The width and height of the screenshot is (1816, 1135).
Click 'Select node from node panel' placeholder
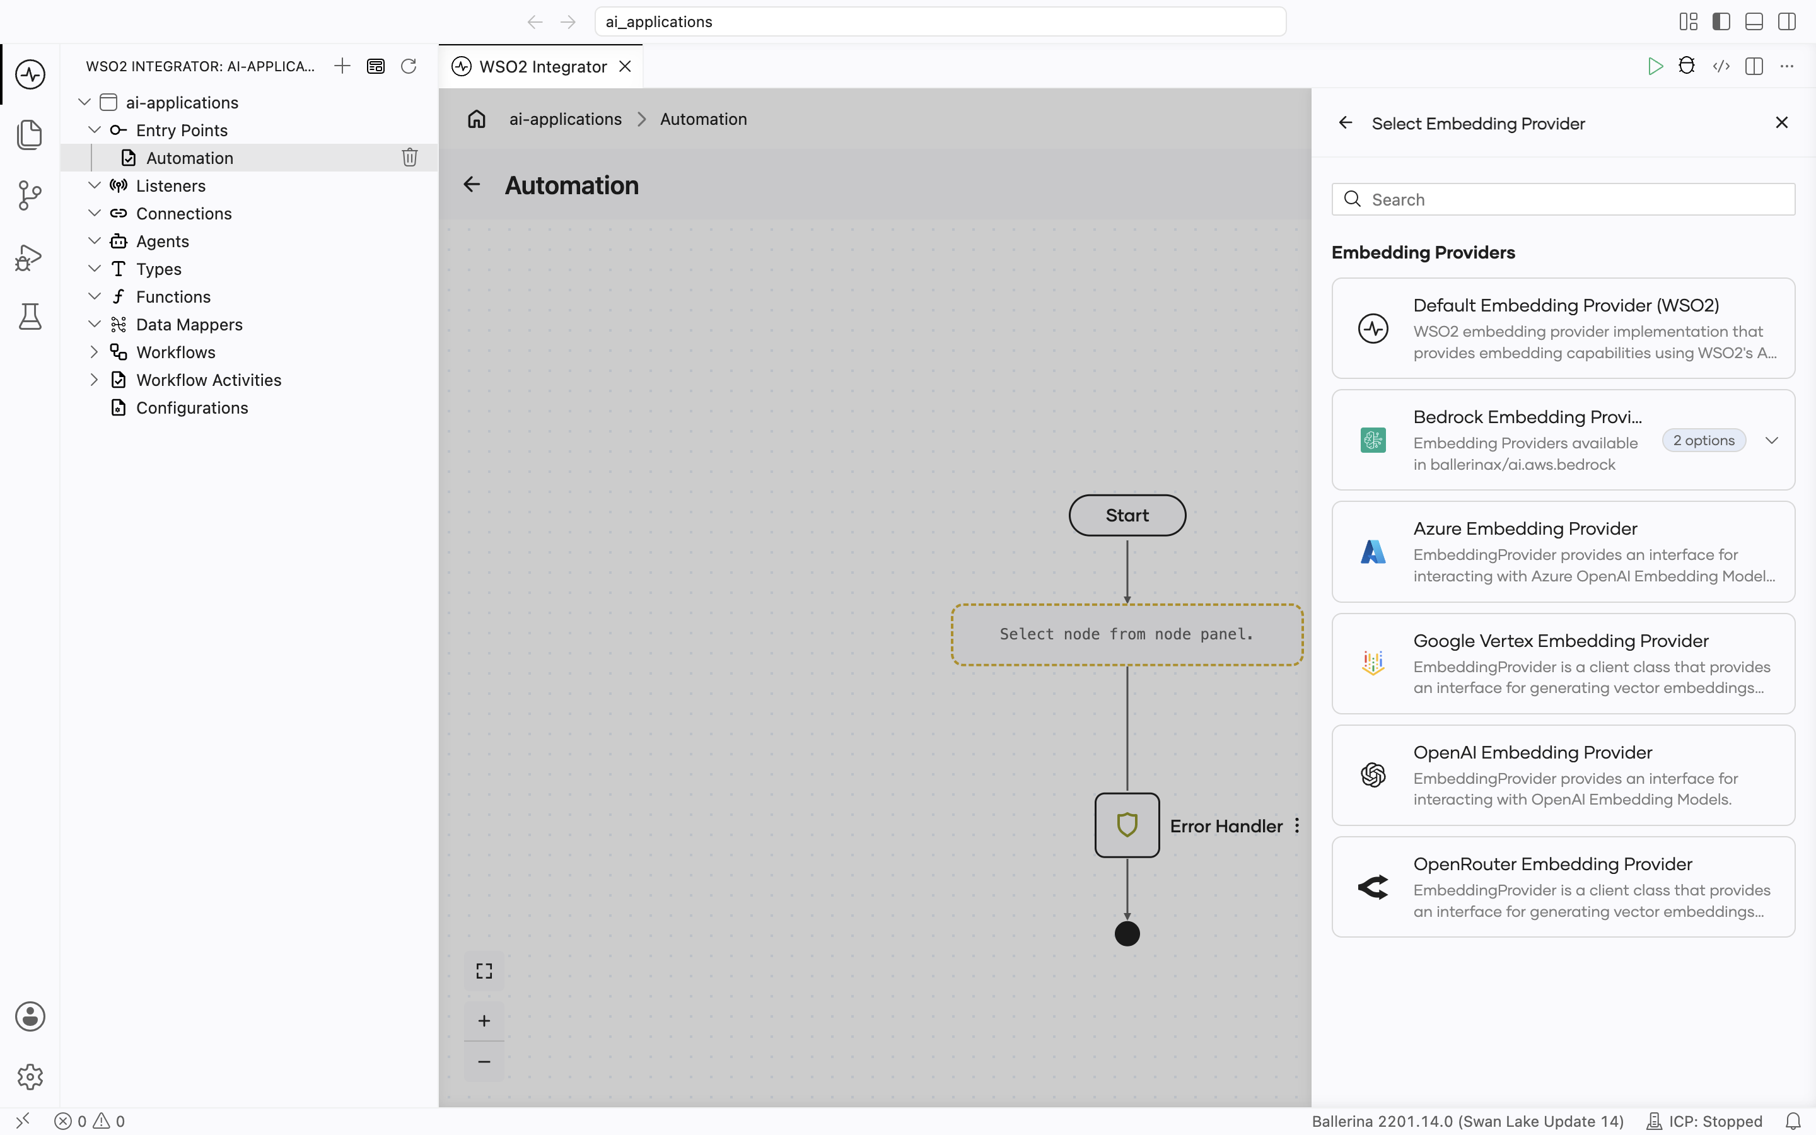[x=1127, y=634]
